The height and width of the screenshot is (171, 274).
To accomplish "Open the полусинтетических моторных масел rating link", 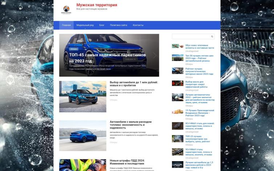I will coord(199,71).
